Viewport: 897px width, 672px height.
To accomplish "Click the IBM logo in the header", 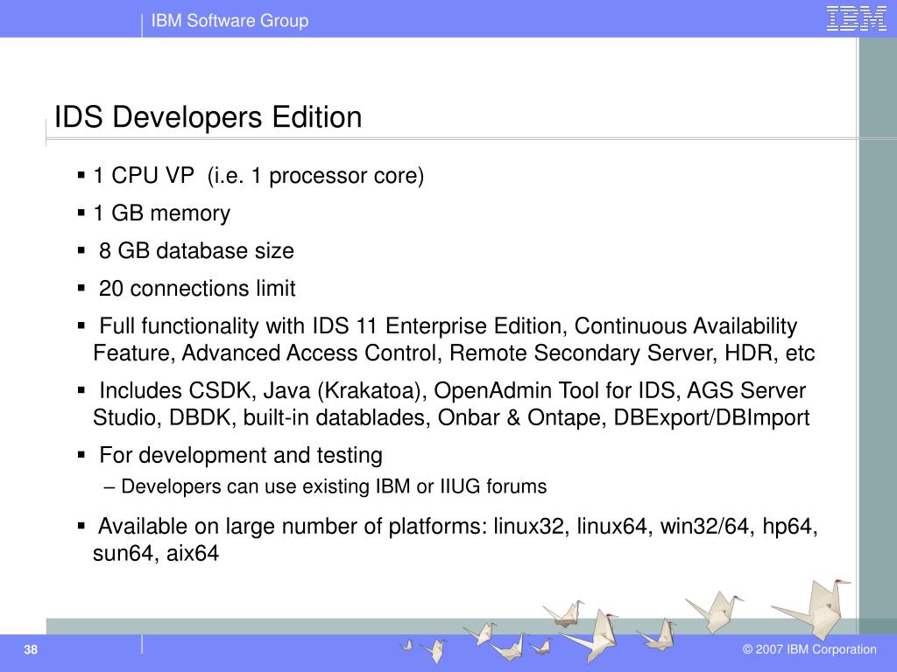I will click(x=856, y=18).
